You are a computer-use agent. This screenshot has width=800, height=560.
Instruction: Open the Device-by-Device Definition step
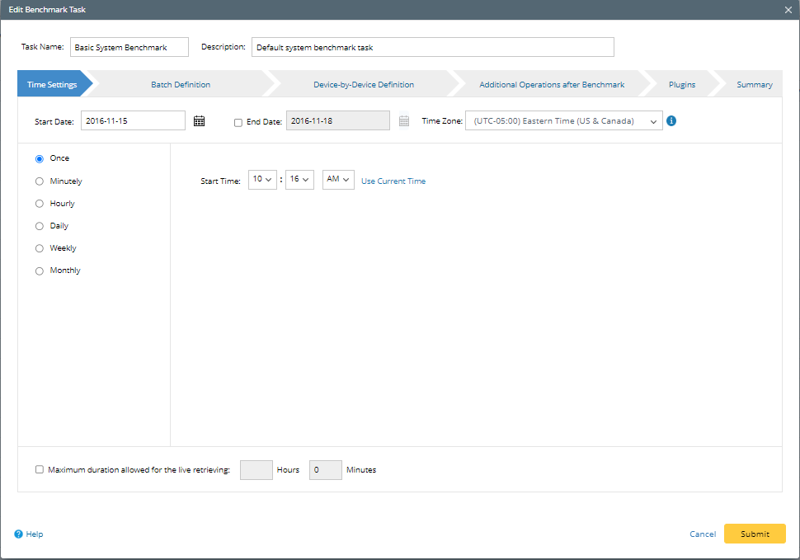(364, 84)
